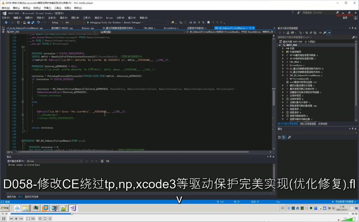The width and height of the screenshot is (359, 222).
Task: Switch to 查找符号结果 bottom tab
Action: pyautogui.click(x=32, y=197)
